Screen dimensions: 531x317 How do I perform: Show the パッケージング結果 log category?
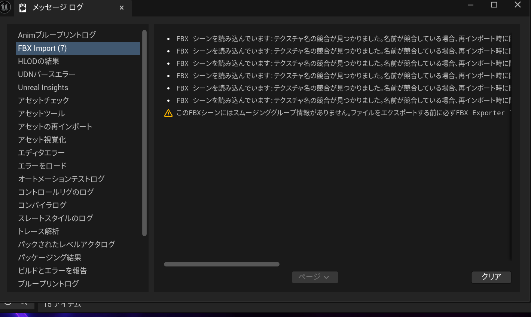(x=78, y=258)
